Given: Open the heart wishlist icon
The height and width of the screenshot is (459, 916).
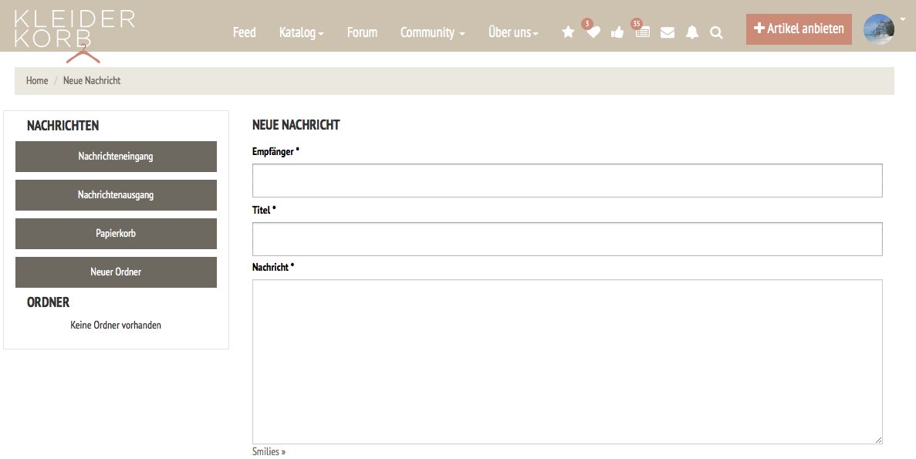Looking at the screenshot, I should tap(593, 32).
